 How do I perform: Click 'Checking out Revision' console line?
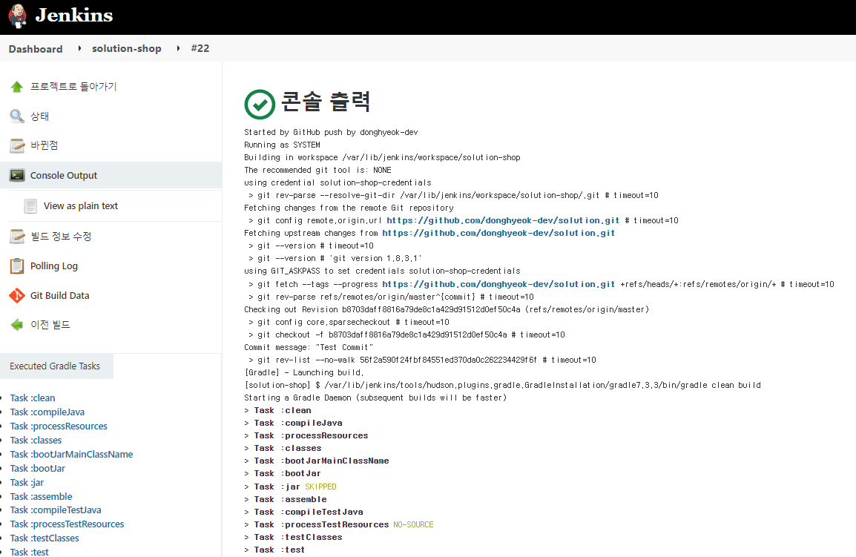[447, 309]
